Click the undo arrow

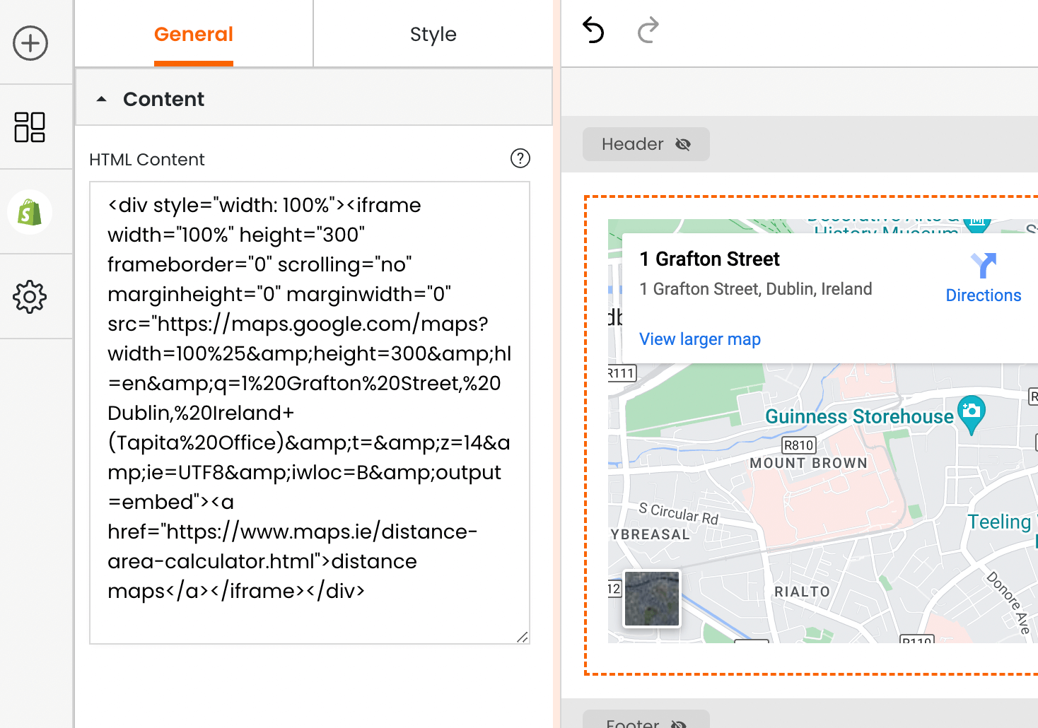click(x=593, y=30)
